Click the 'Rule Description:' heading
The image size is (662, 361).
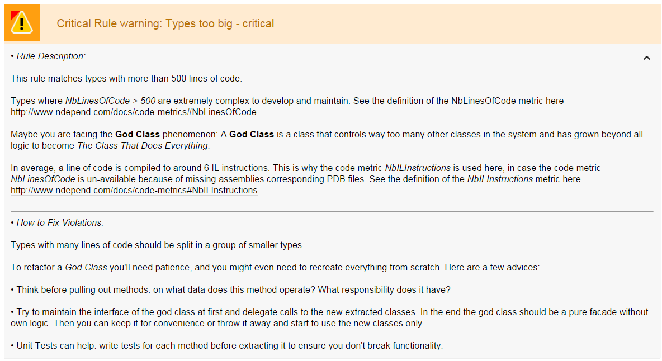click(x=51, y=56)
